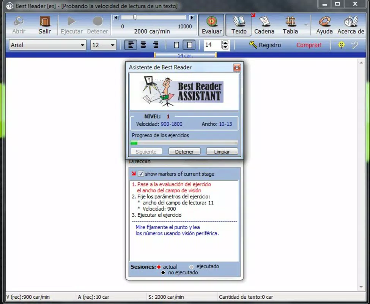This screenshot has width=370, height=304.
Task: Expand the arrow next to Tabla
Action: pos(306,25)
